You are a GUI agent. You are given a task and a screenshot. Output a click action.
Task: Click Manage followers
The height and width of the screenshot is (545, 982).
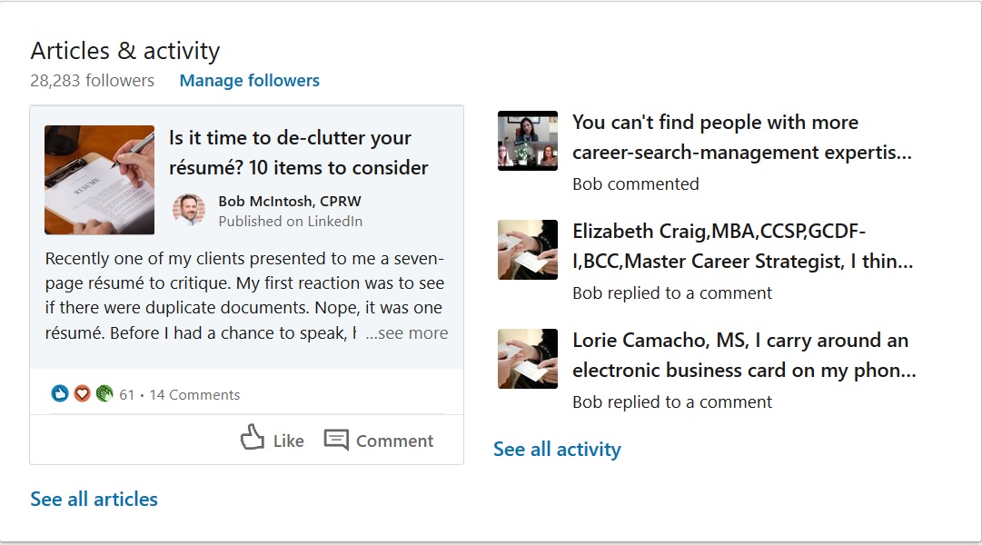point(249,81)
